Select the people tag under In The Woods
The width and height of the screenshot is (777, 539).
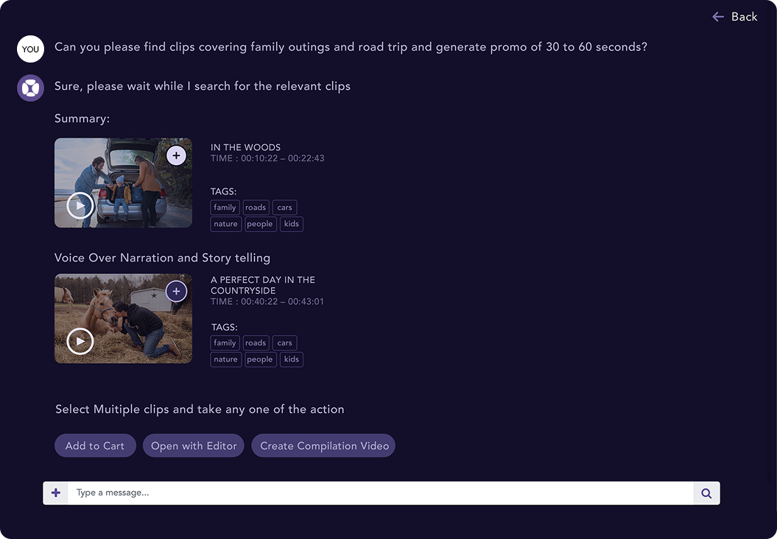[x=260, y=224]
